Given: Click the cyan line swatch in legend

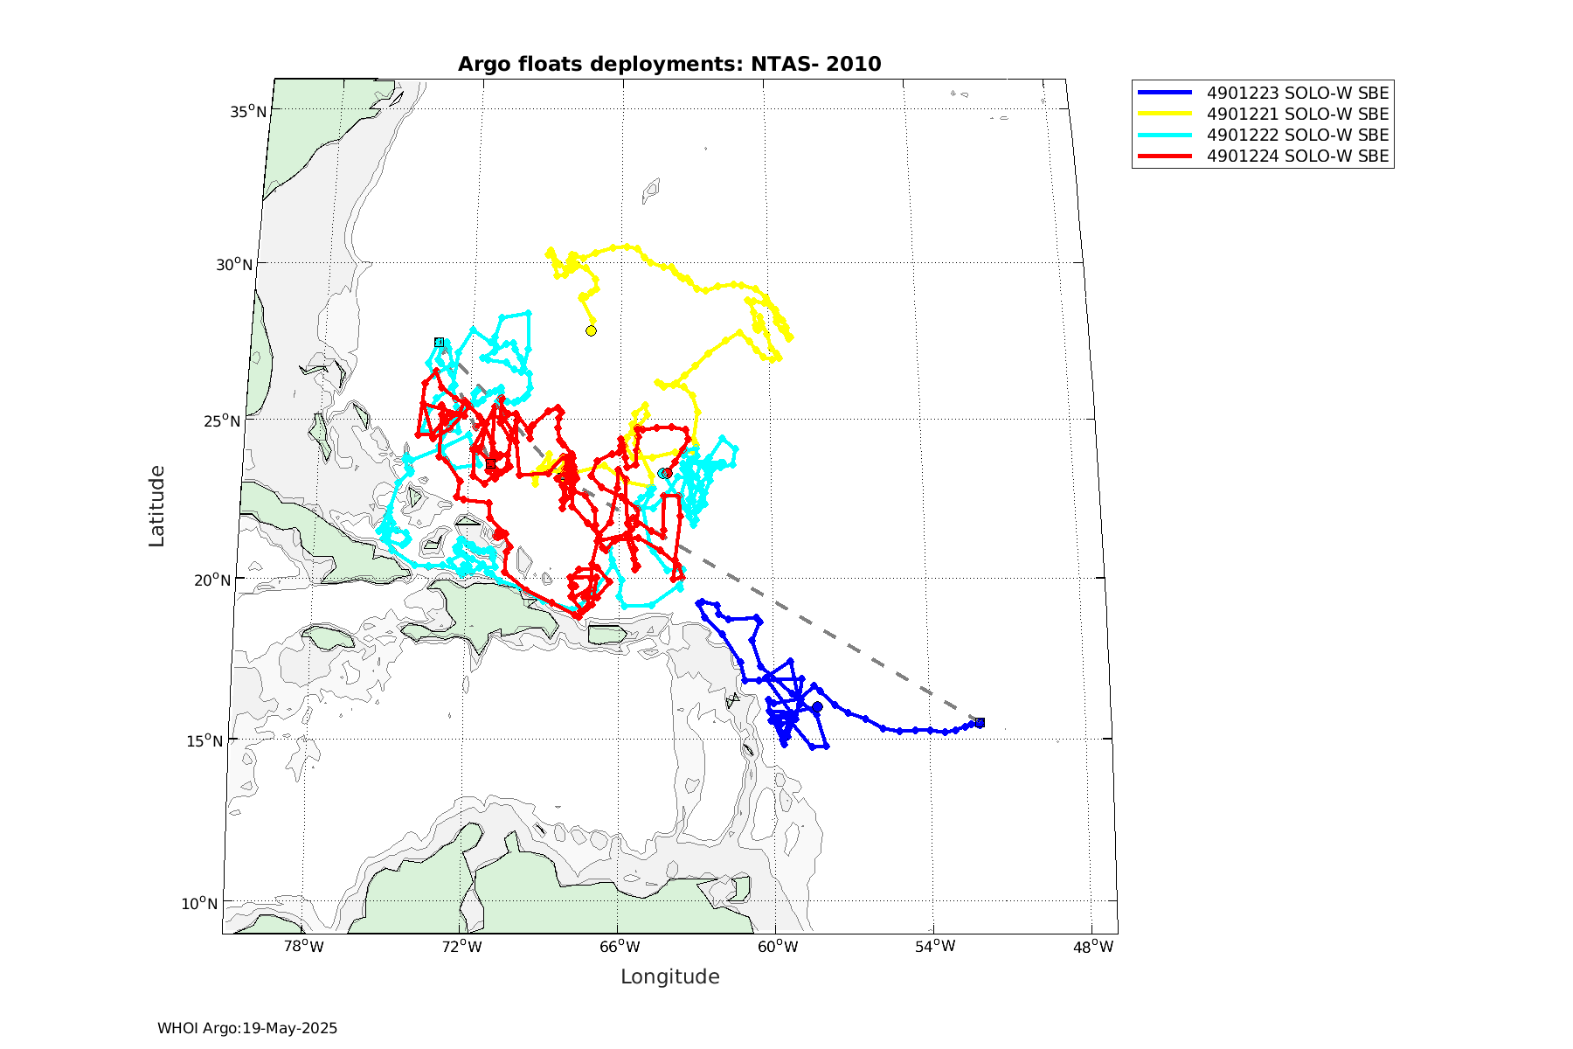Looking at the screenshot, I should coord(1165,135).
